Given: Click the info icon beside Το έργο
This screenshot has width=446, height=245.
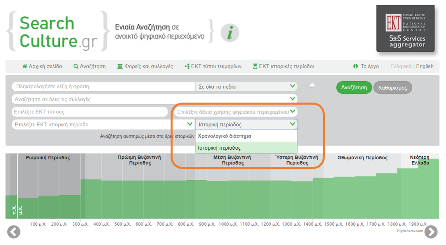Looking at the screenshot, I should (x=356, y=66).
